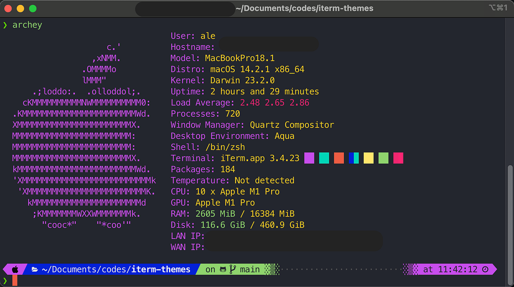Click the main branch name in the prompt
Viewport: 514px width, 287px height.
pyautogui.click(x=250, y=269)
